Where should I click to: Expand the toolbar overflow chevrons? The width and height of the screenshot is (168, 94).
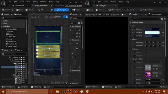pyautogui.click(x=52, y=10)
